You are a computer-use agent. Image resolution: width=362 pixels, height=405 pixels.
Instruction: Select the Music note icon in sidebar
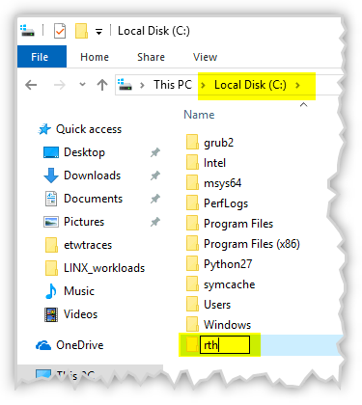51,291
